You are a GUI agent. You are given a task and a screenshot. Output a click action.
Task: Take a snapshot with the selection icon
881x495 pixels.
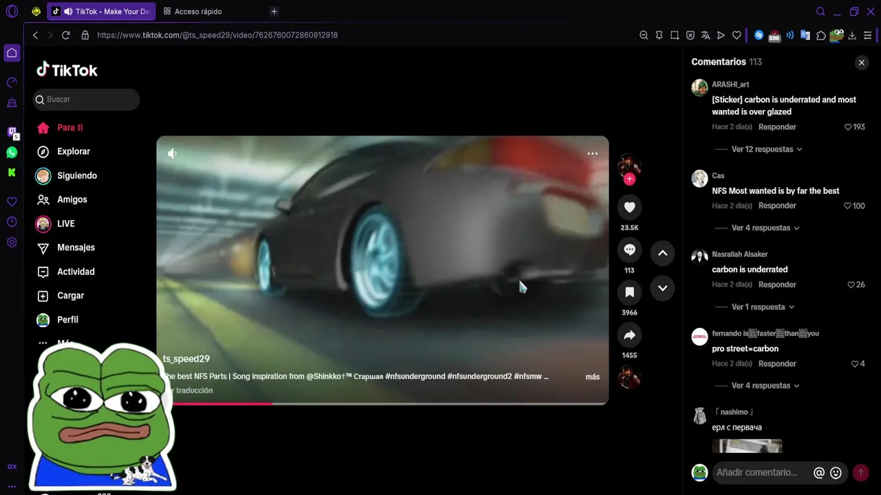675,35
